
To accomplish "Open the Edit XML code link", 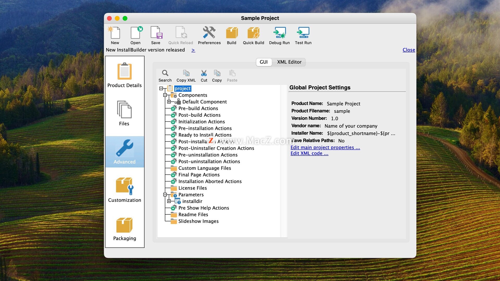I will [309, 154].
